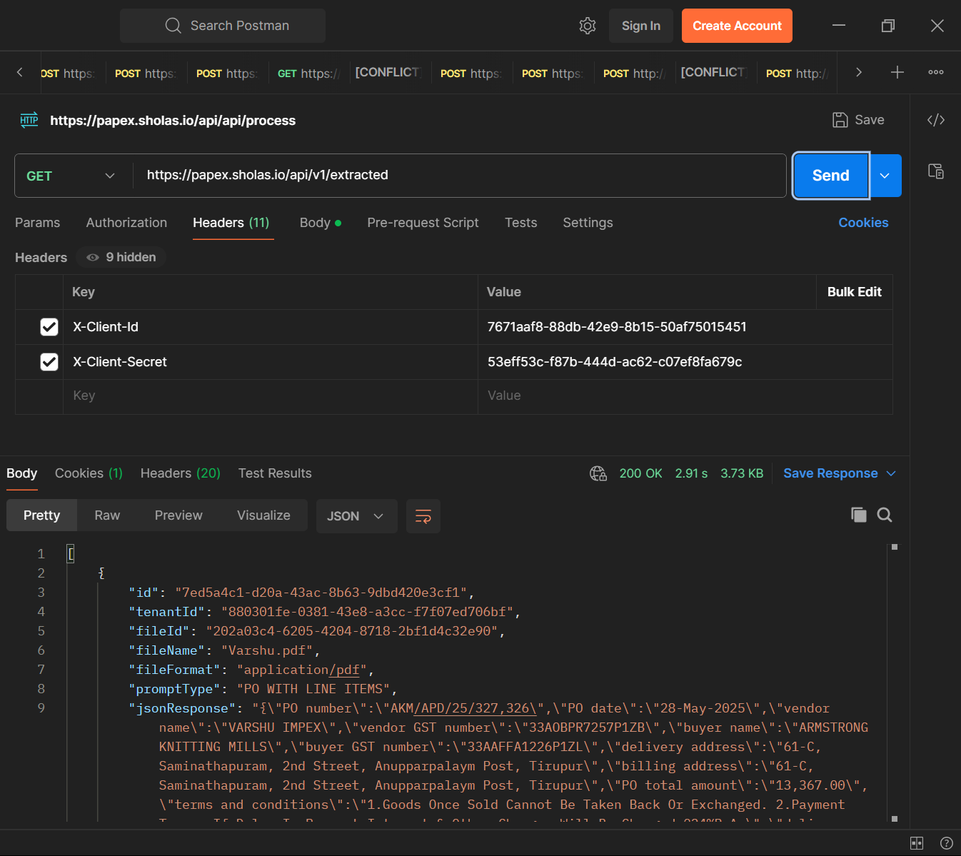
Task: Click the search magnifier icon in Search Postman
Action: (173, 26)
